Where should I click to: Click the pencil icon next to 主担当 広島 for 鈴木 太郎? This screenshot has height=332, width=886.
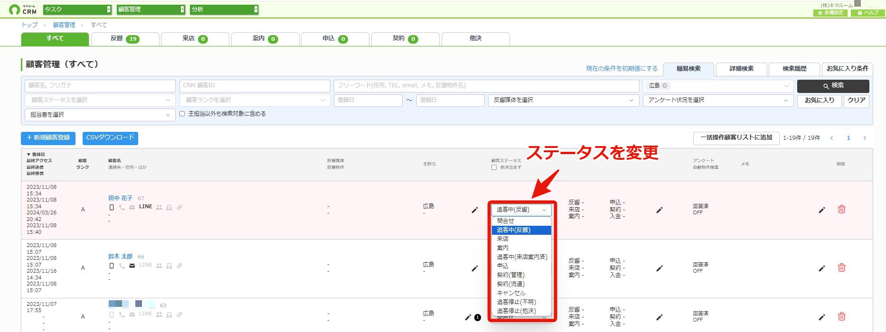[474, 268]
